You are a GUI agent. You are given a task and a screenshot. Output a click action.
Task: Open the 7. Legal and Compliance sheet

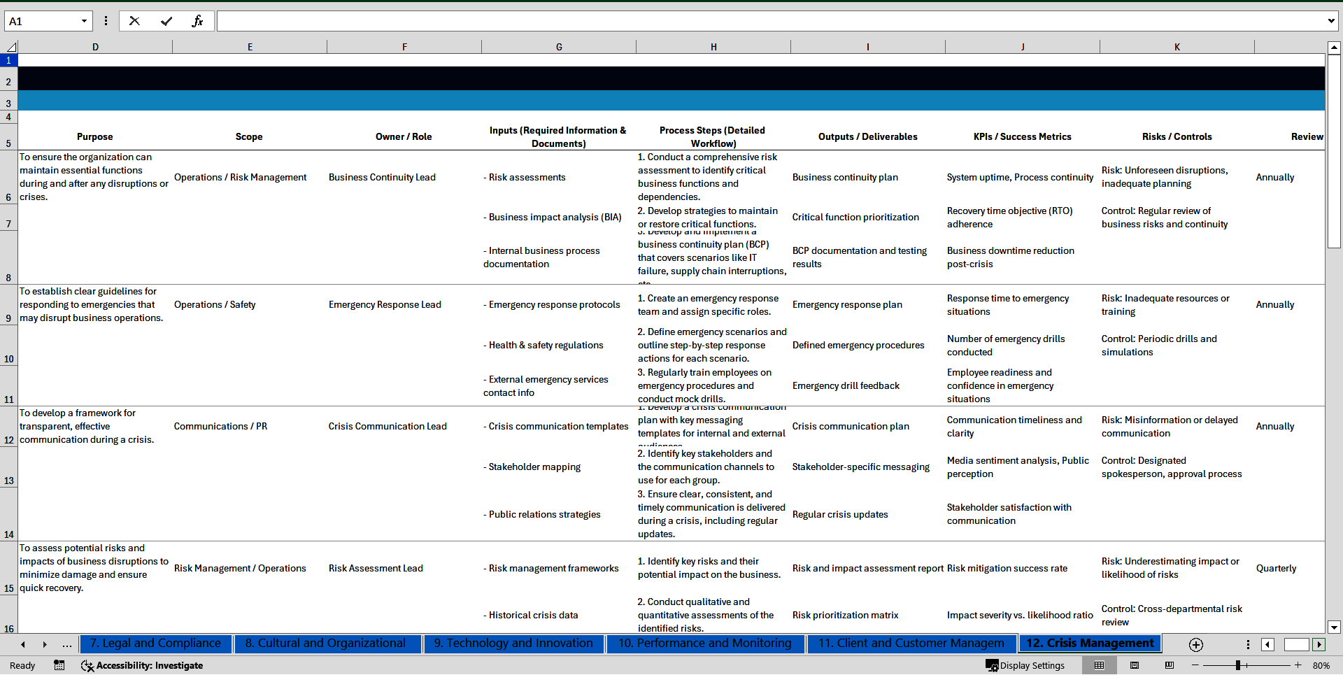(x=155, y=644)
